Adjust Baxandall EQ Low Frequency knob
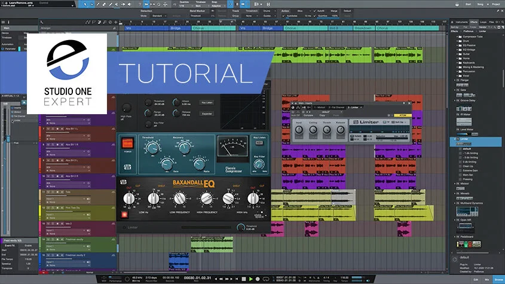This screenshot has width=505, height=284. click(180, 199)
